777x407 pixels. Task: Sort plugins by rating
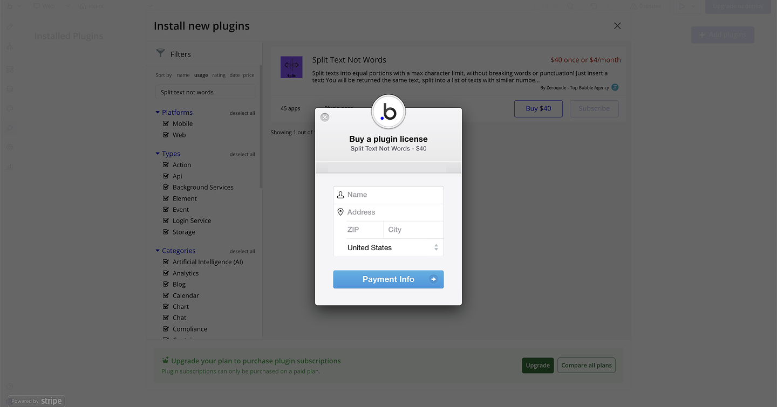click(x=219, y=75)
